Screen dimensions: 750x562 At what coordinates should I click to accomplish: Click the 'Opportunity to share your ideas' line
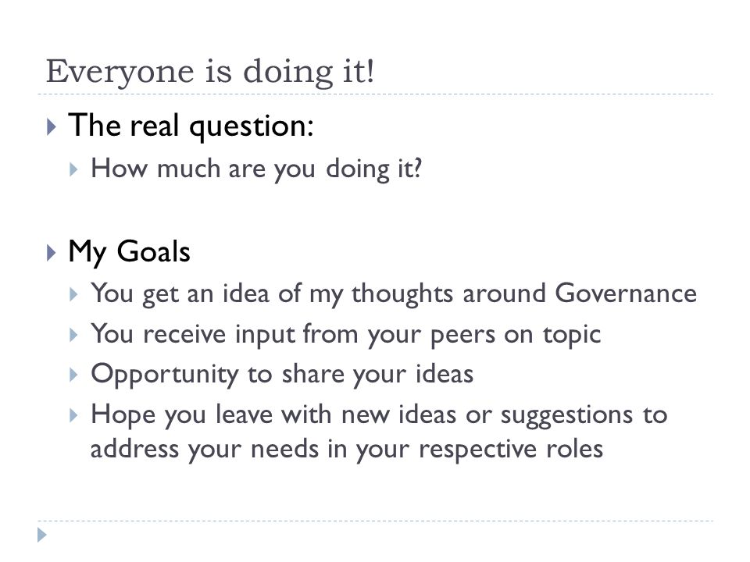tap(282, 375)
